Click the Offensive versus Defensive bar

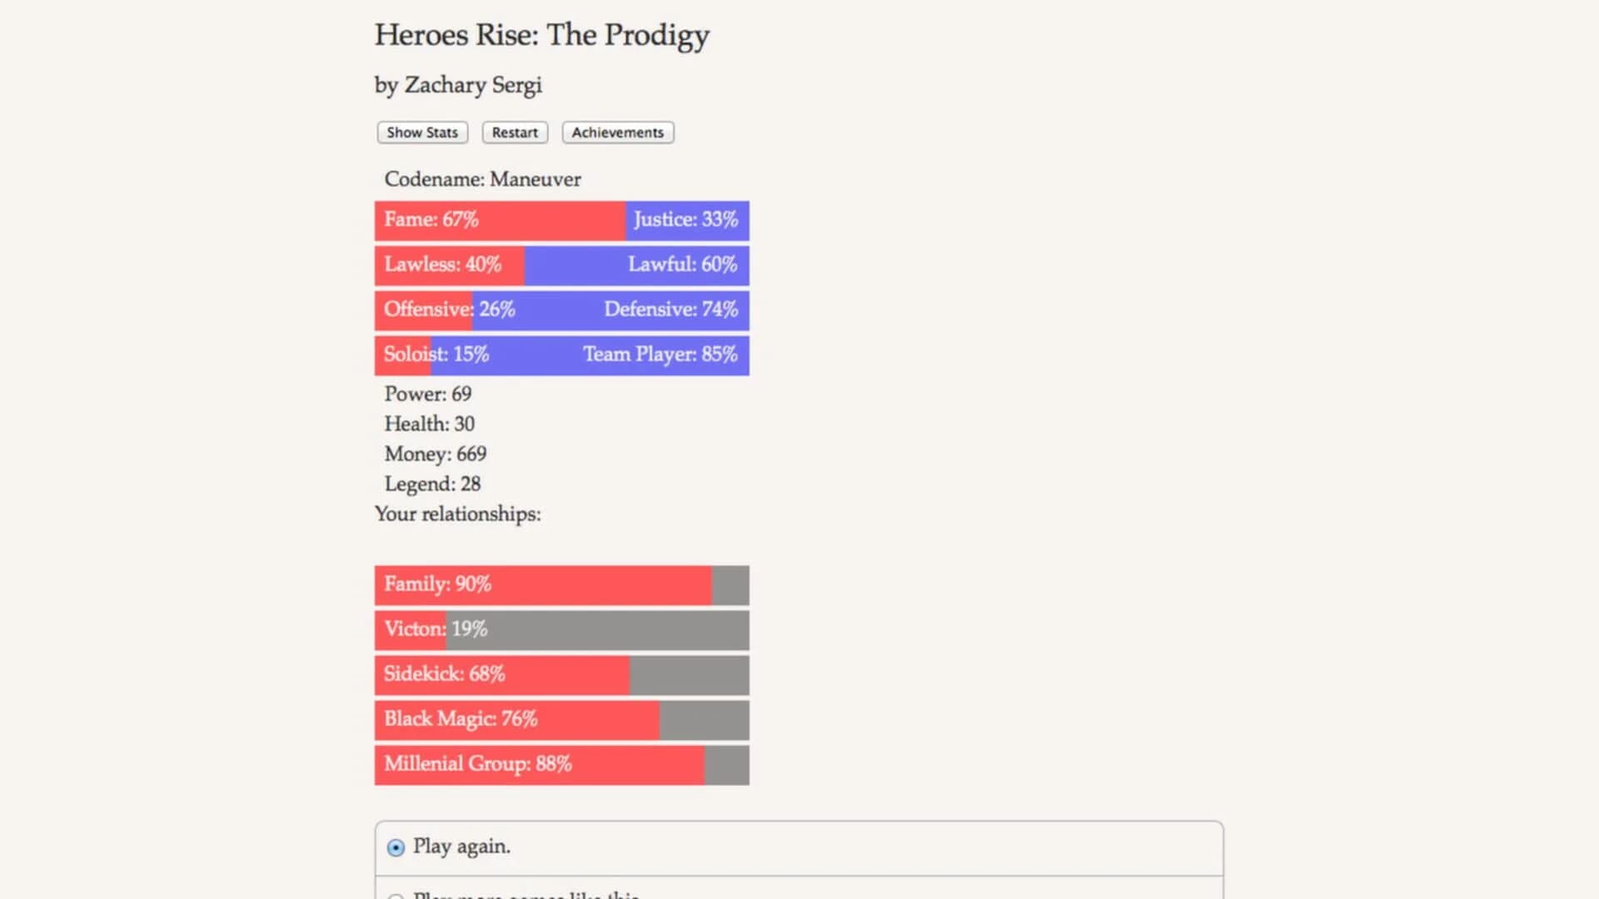coord(561,310)
